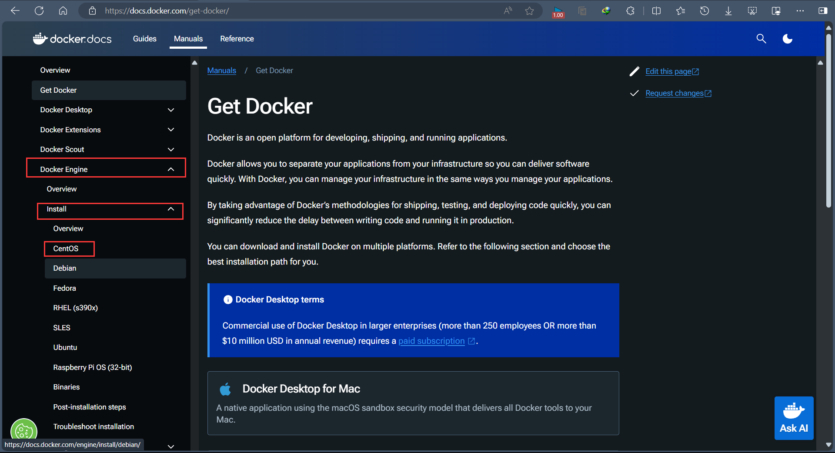Viewport: 835px width, 453px height.
Task: Open cookie preferences green icon
Action: (x=24, y=431)
